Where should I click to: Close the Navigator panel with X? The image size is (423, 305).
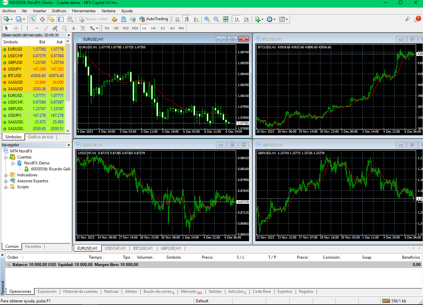(x=69, y=145)
